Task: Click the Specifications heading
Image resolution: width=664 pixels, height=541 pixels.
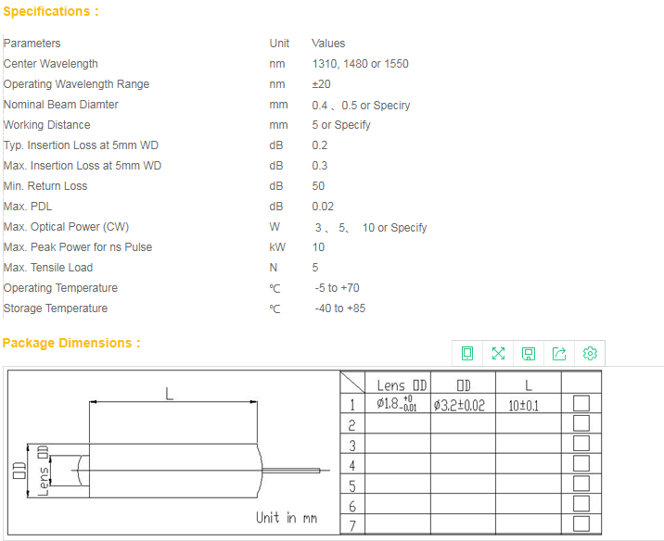Action: point(50,12)
